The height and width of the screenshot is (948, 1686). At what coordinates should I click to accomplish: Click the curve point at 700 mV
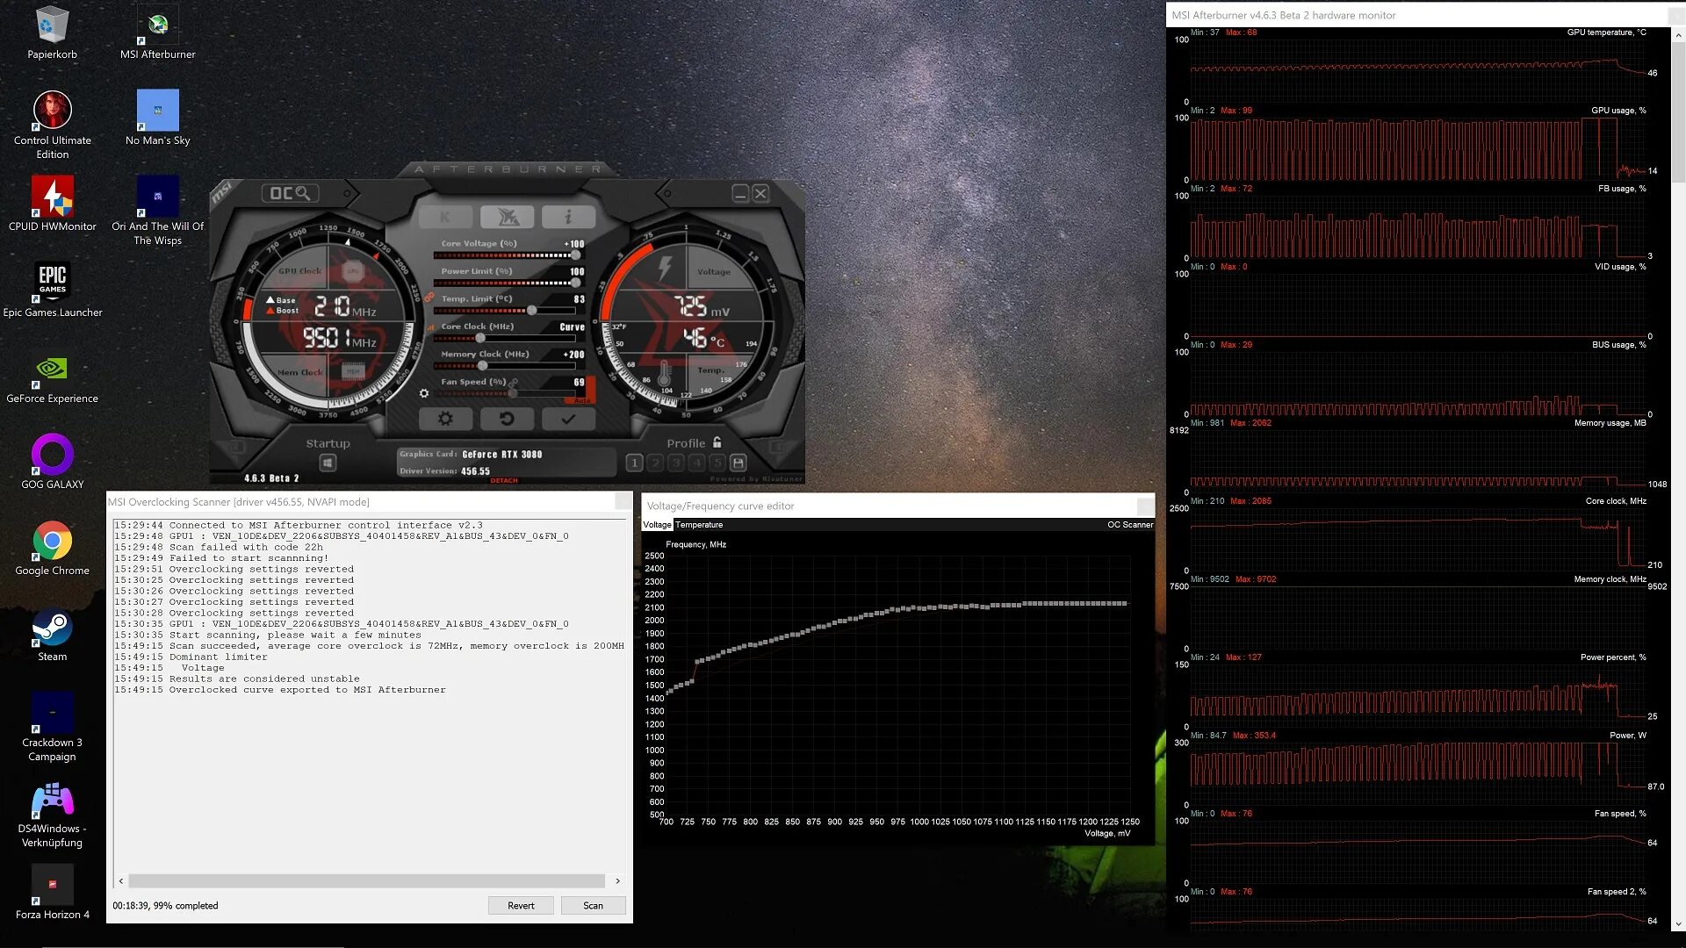click(668, 693)
